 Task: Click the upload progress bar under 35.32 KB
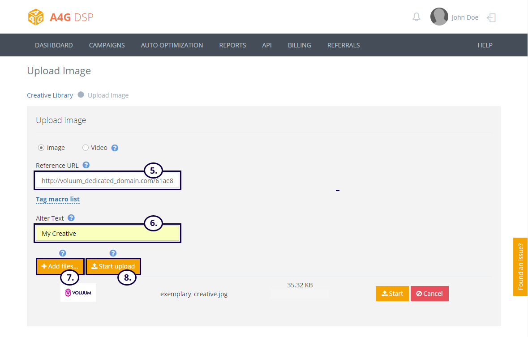pos(300,294)
